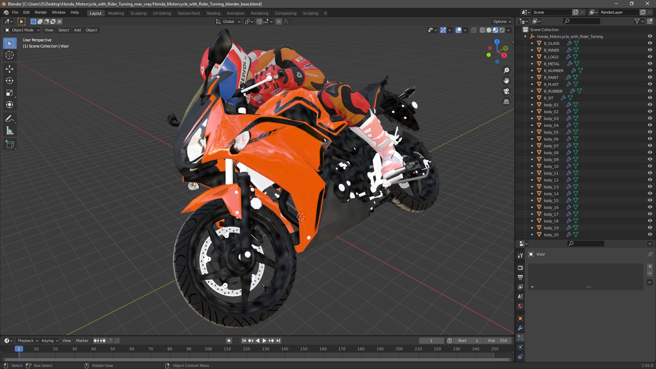Image resolution: width=656 pixels, height=369 pixels.
Task: Click the outliner search field
Action: pos(582,21)
